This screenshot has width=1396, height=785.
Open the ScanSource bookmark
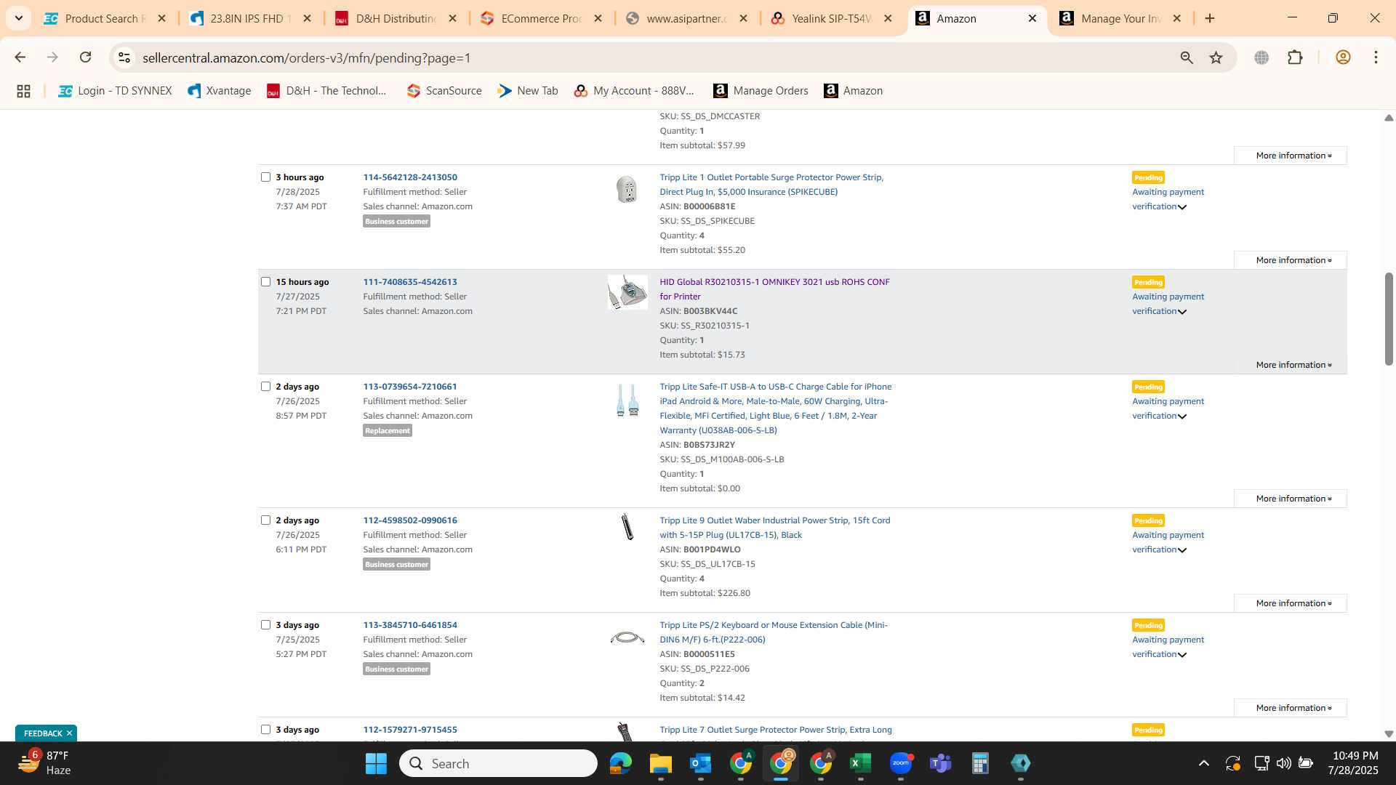[444, 91]
